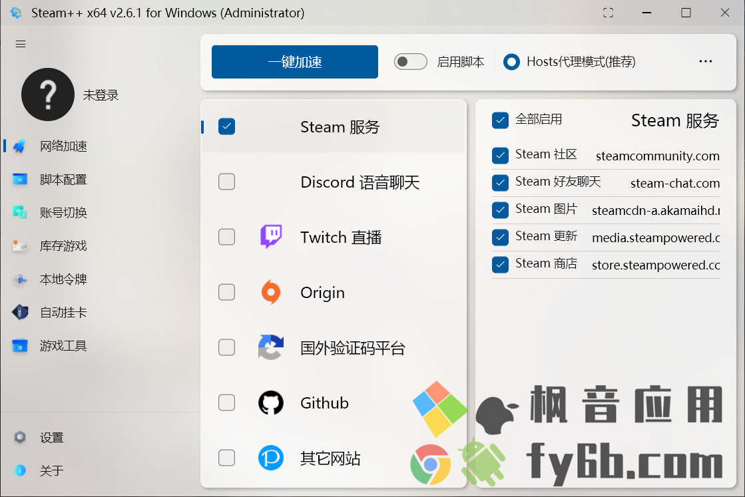Open the three-dots more options menu
The width and height of the screenshot is (745, 497).
click(706, 61)
